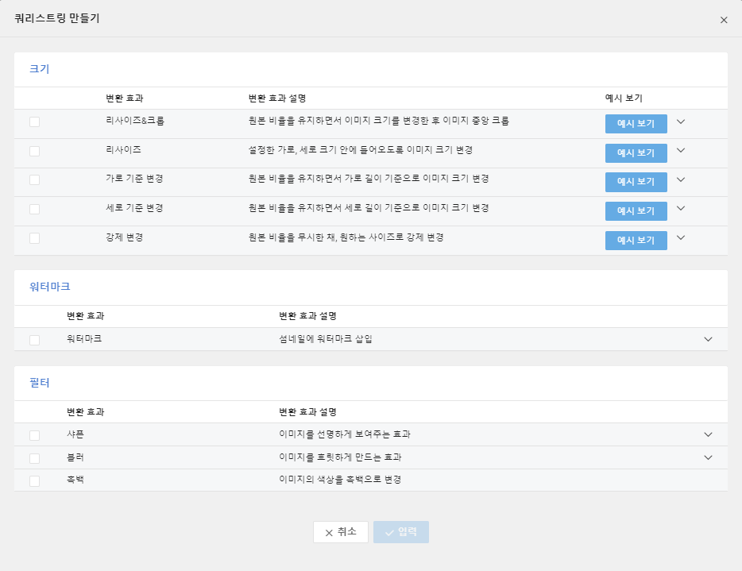Select the 세로 기준 변경 checkbox
This screenshot has height=571, width=742.
pyautogui.click(x=34, y=209)
